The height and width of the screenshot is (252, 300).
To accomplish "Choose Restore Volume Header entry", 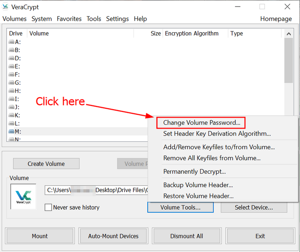I will point(198,196).
